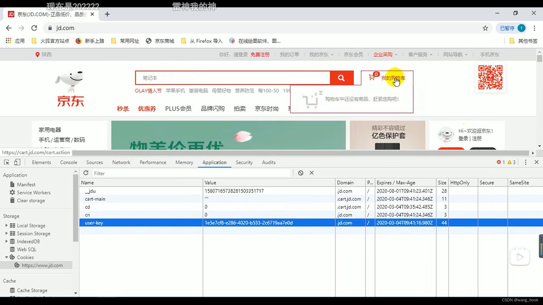Switch to the Sources tab
Image resolution: width=543 pixels, height=305 pixels.
[x=94, y=162]
